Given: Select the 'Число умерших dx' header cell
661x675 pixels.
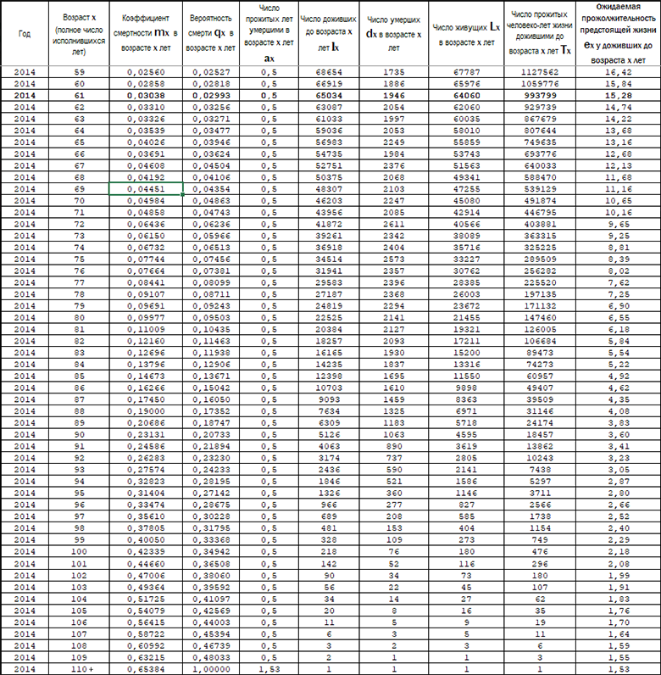Looking at the screenshot, I should 394,34.
